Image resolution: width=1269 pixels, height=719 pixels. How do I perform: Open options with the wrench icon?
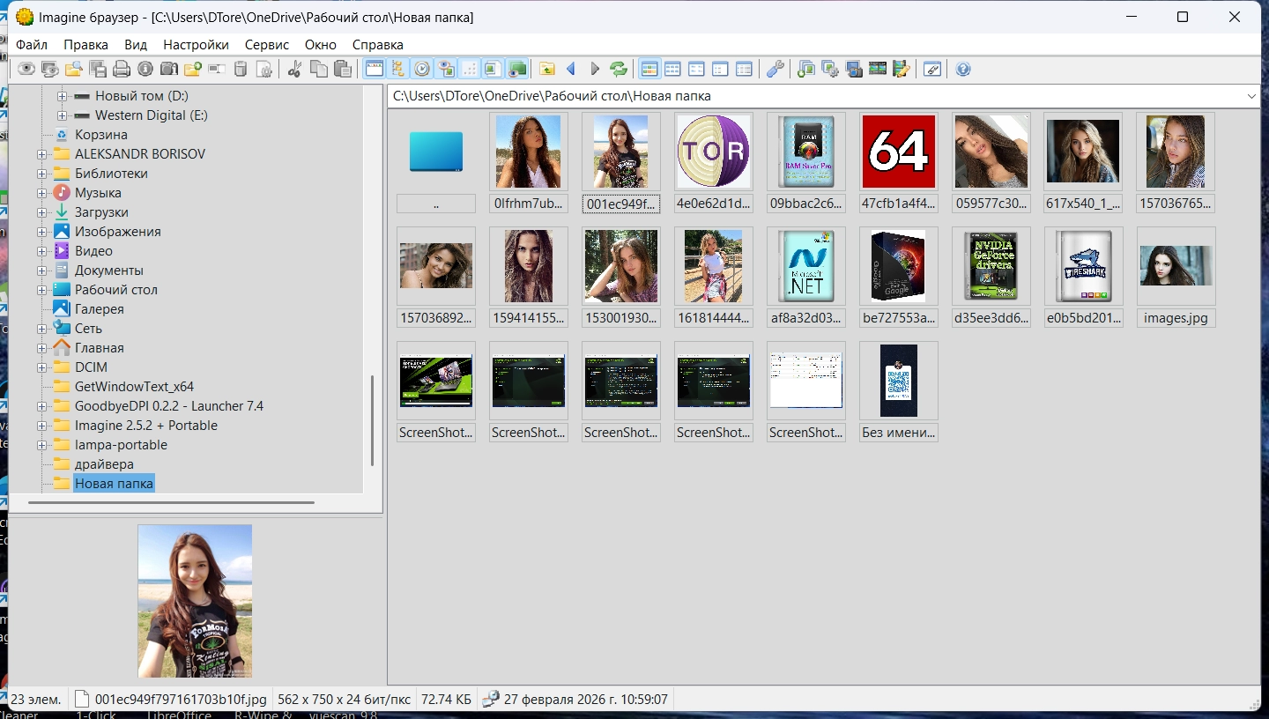775,69
